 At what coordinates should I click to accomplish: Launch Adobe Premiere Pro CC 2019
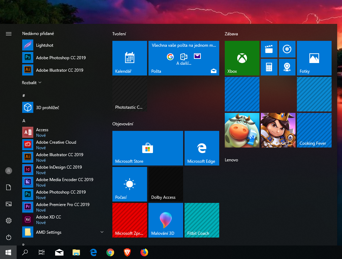pyautogui.click(x=63, y=207)
